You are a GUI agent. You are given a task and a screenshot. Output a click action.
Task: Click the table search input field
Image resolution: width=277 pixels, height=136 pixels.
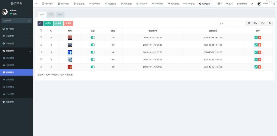click(x=232, y=23)
